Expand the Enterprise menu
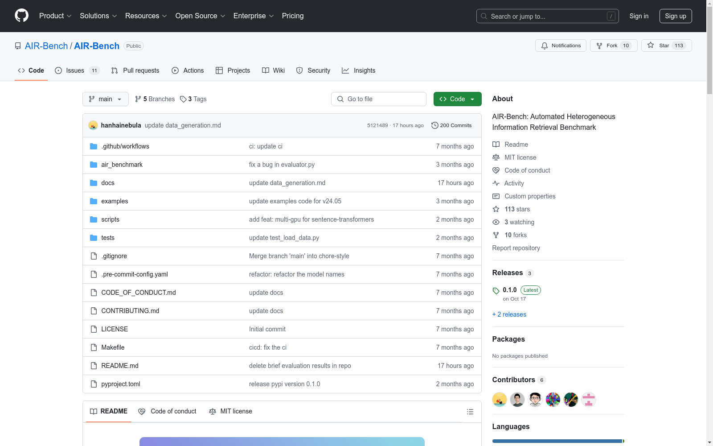 (x=254, y=16)
